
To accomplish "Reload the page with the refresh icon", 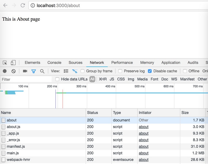I will [23, 5].
